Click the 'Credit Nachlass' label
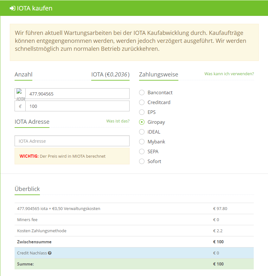This screenshot has height=276, width=268. click(x=32, y=253)
